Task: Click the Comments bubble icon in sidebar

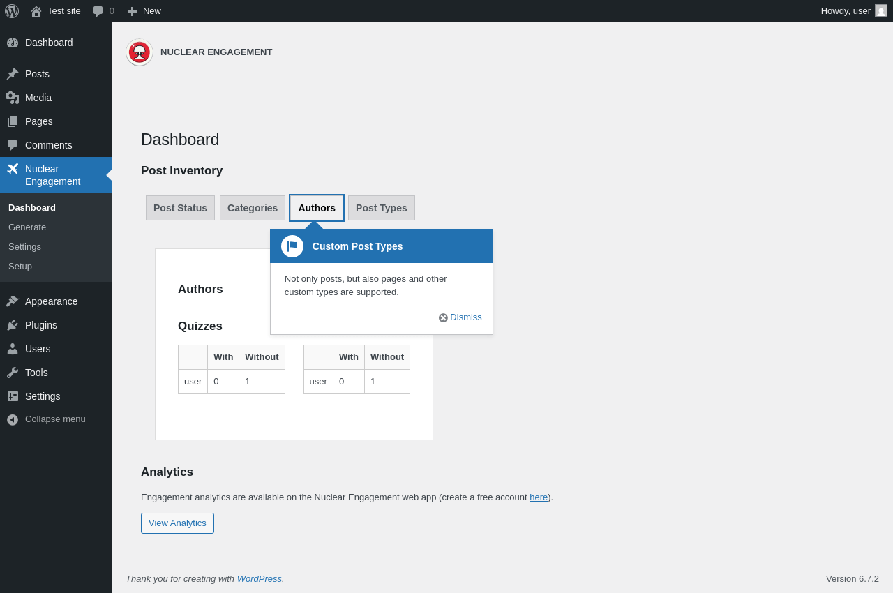Action: 13,145
